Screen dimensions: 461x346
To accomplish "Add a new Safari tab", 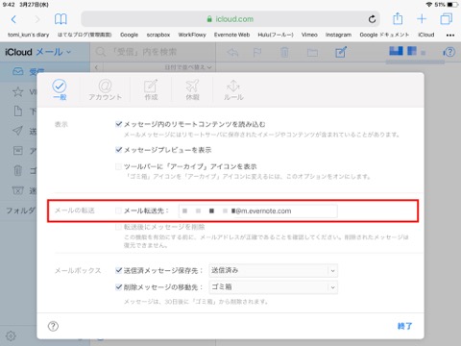I will point(422,19).
